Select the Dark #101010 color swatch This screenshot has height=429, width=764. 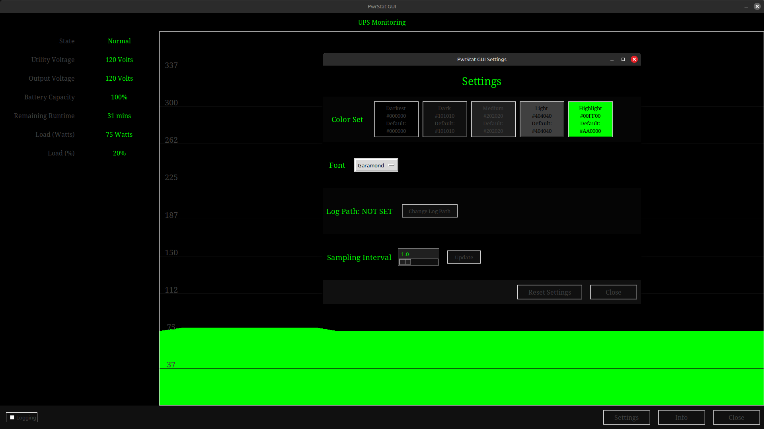(444, 119)
